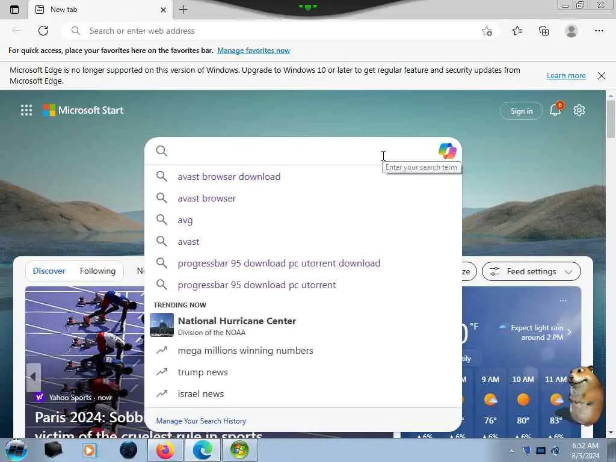Open Edge Settings and more menu

click(599, 31)
